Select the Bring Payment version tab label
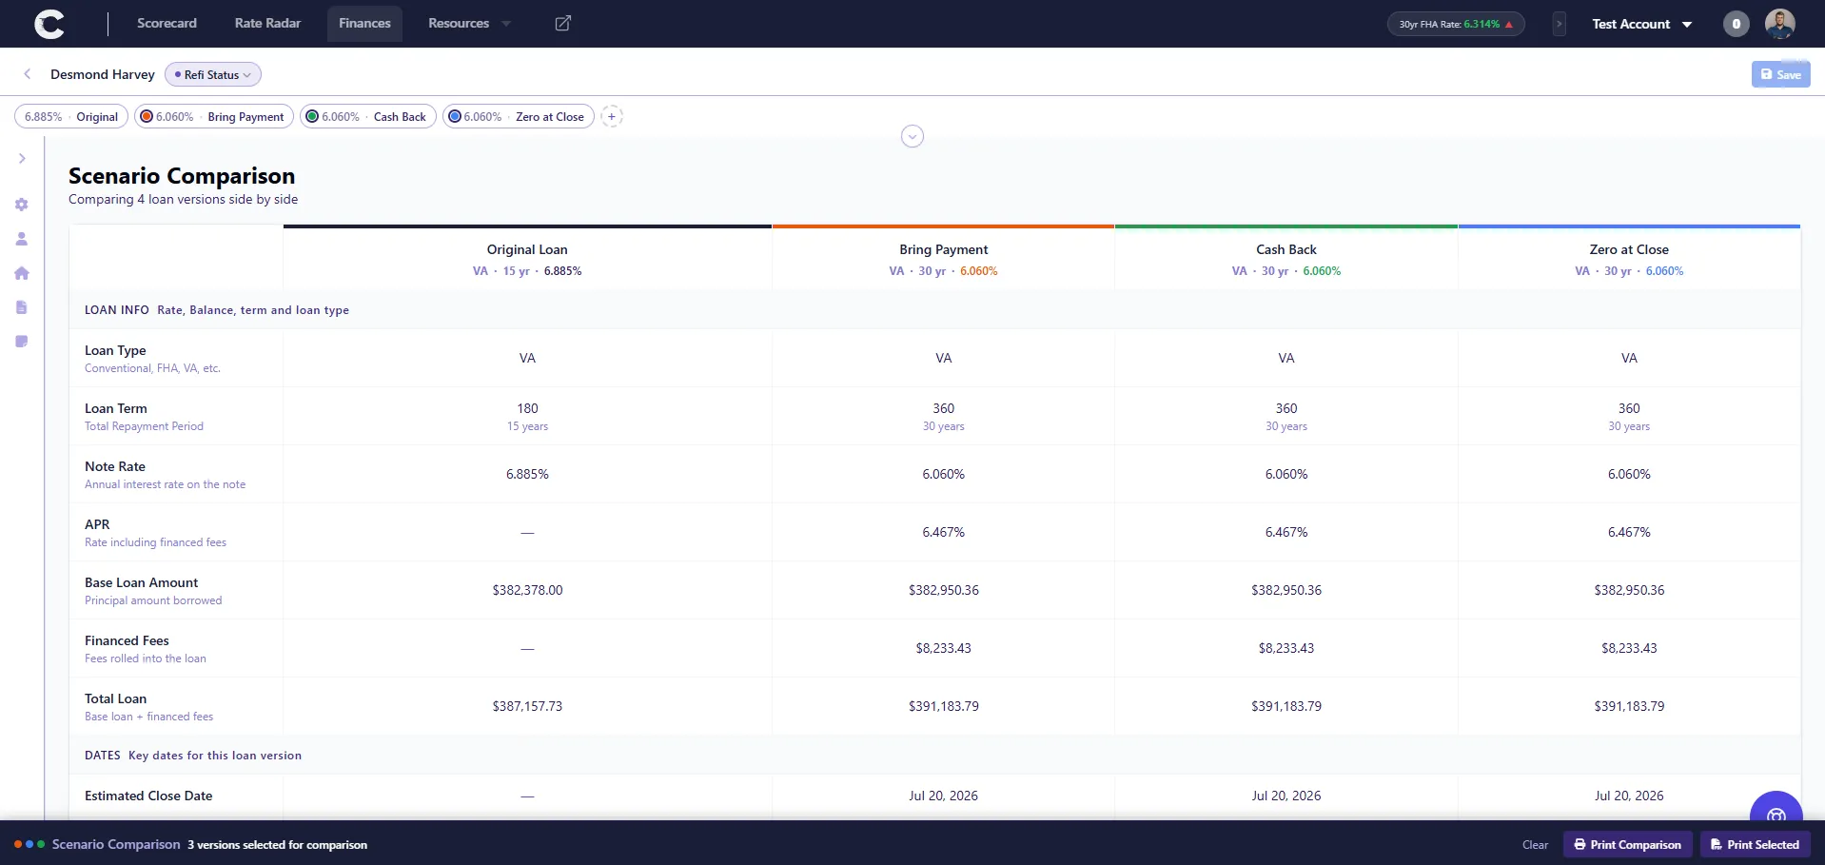The height and width of the screenshot is (865, 1825). click(x=245, y=116)
